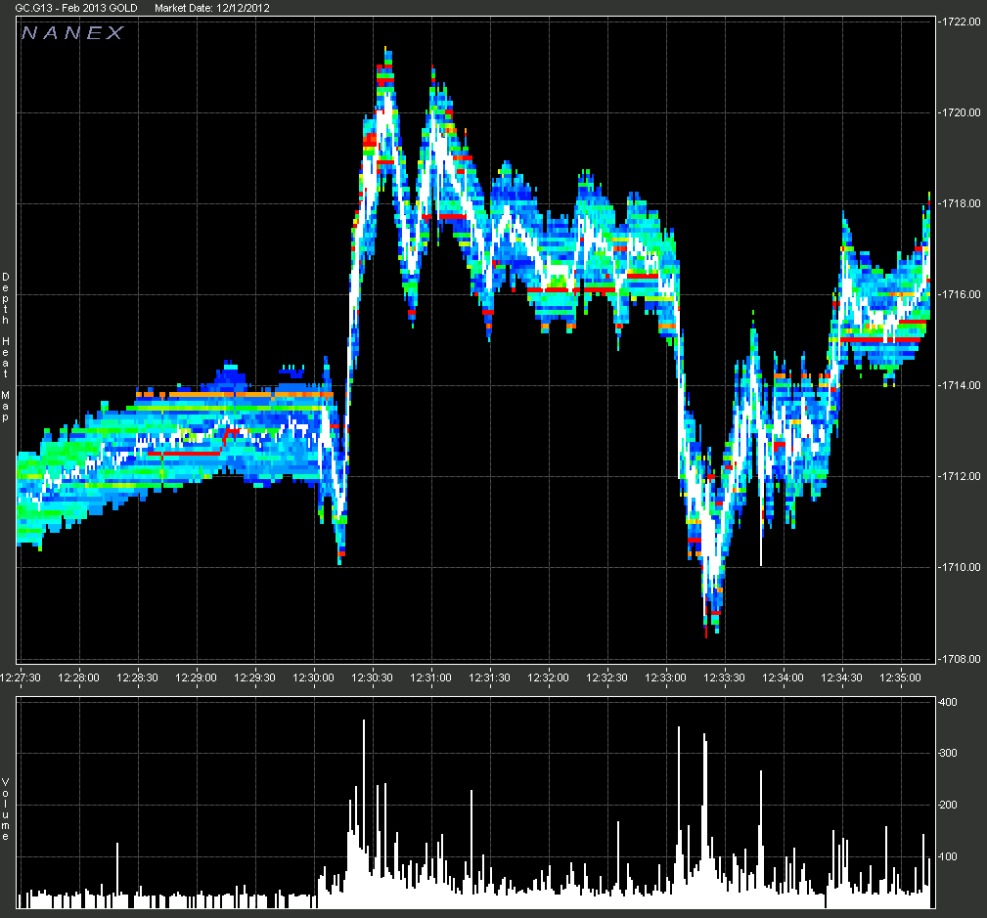
Task: Click the 12:34:00 time axis label
Action: click(784, 678)
